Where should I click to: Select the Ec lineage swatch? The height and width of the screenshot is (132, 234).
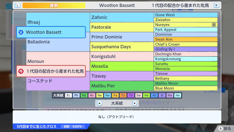[68, 95]
